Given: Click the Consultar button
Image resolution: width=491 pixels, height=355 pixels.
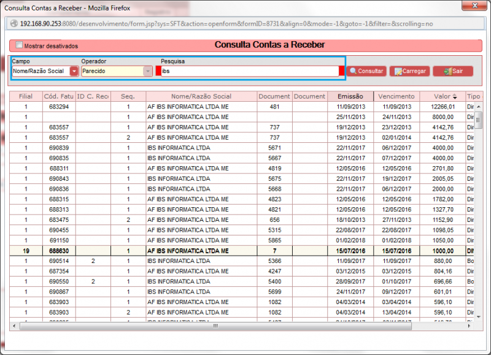Looking at the screenshot, I should tap(366, 71).
